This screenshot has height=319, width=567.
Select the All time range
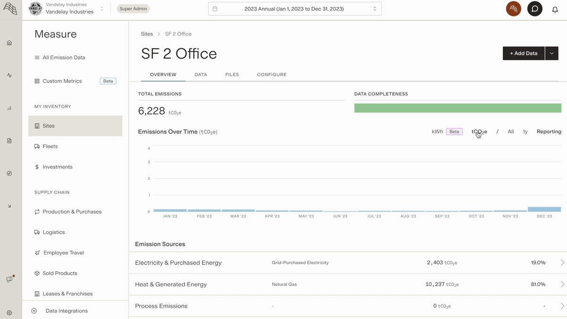tap(511, 132)
